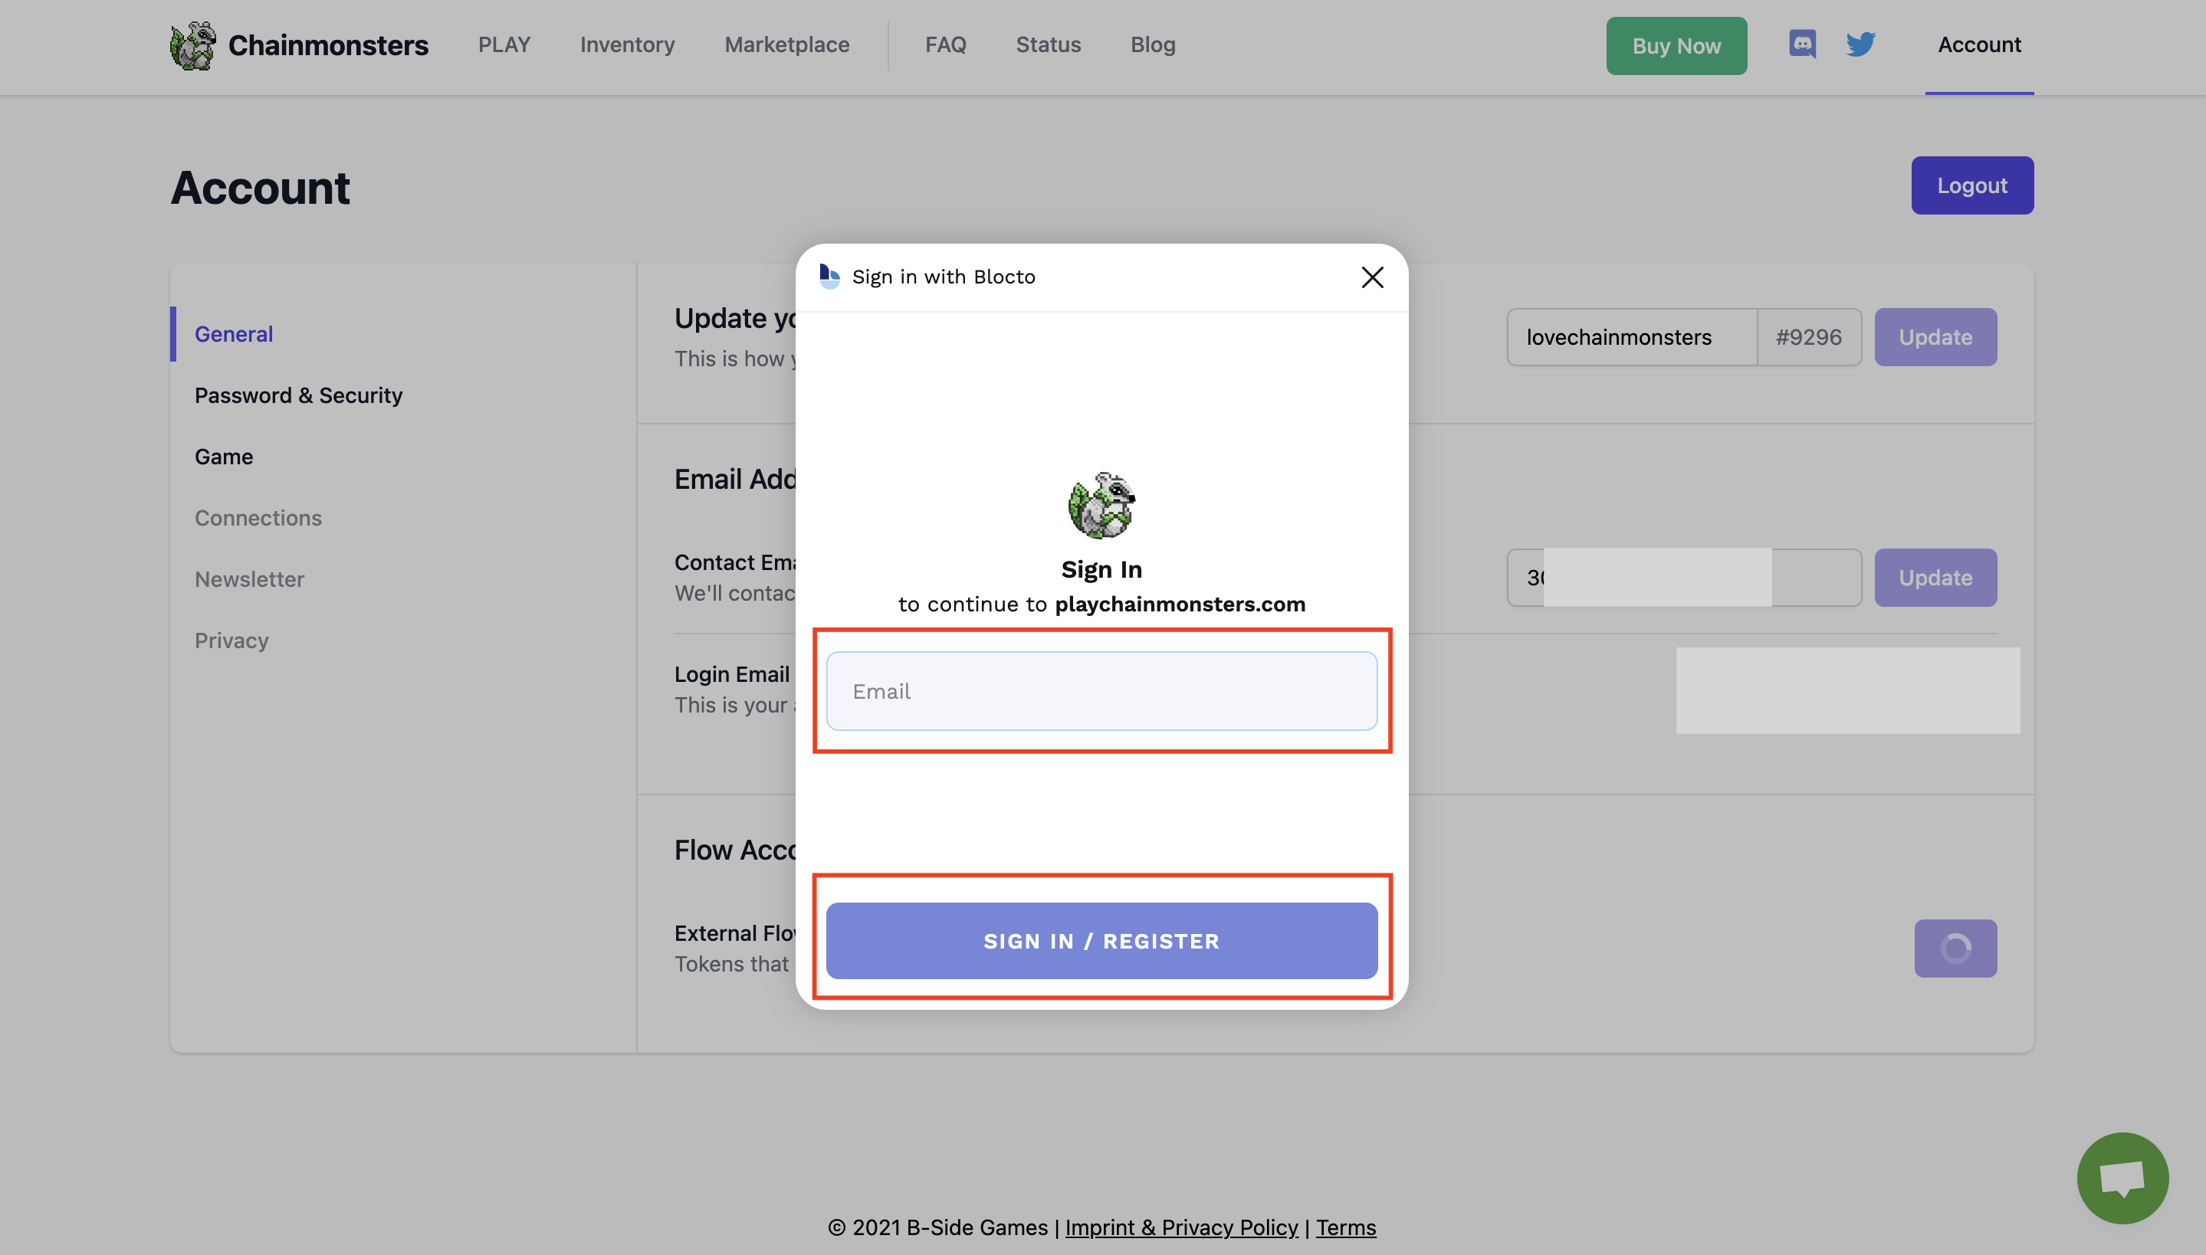Open the Game settings section
This screenshot has height=1255, width=2206.
[x=223, y=457]
